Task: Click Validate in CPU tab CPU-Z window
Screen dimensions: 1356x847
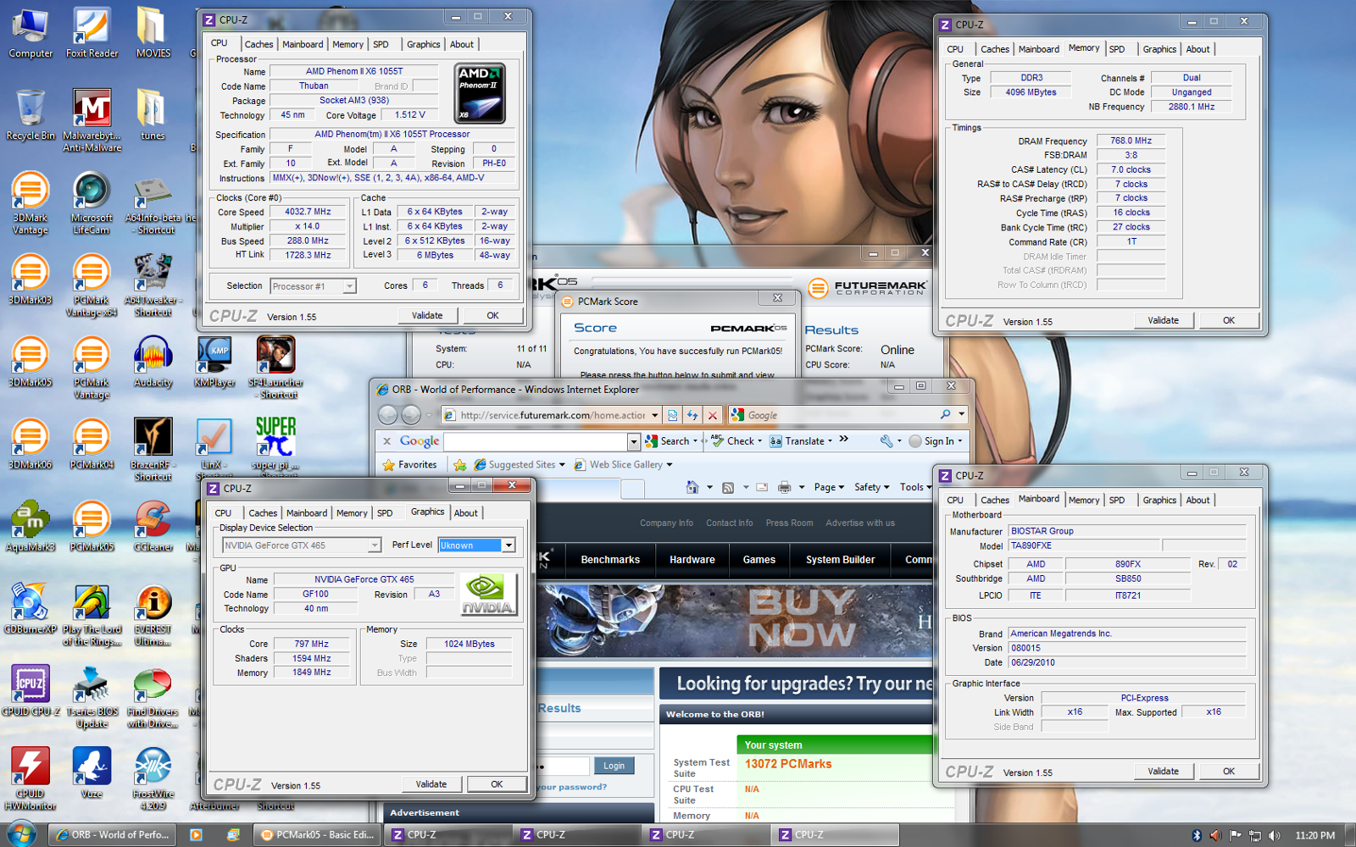Action: coord(427,315)
